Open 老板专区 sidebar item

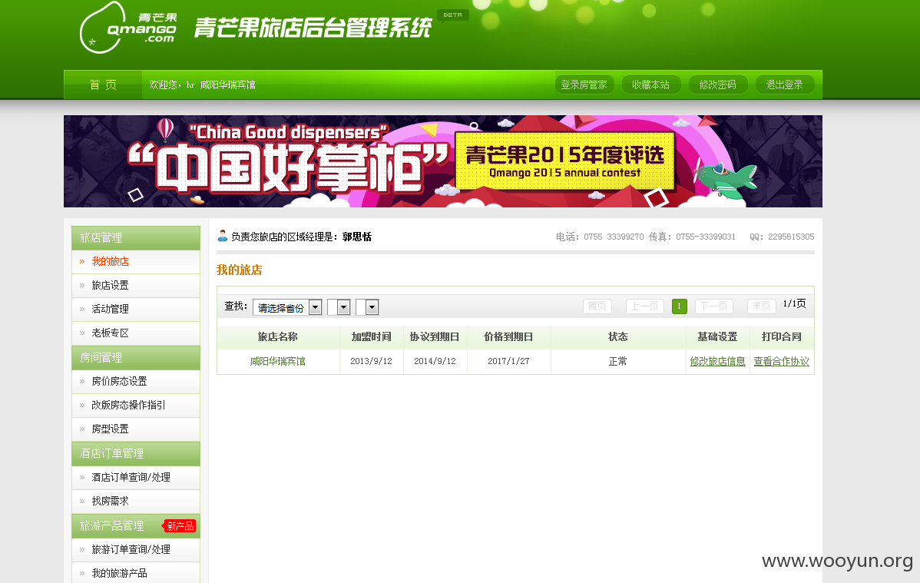(135, 333)
